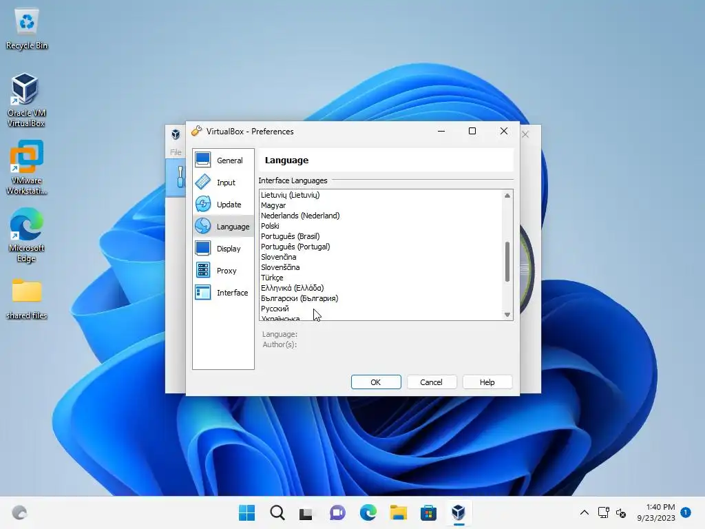Open the Proxy server icon

203,270
